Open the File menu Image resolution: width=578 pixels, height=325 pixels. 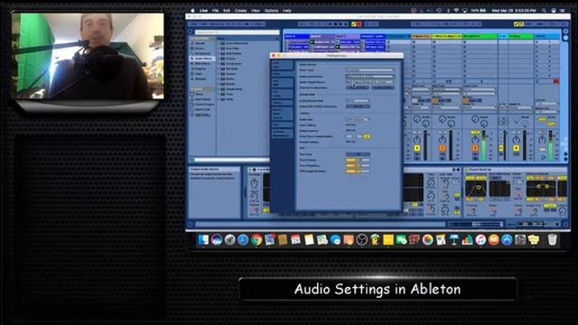point(215,10)
